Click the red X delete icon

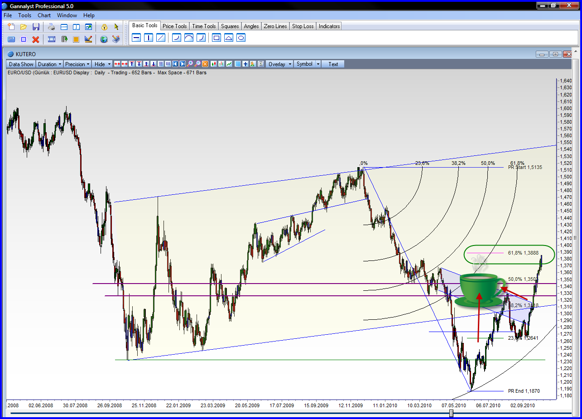(36, 39)
